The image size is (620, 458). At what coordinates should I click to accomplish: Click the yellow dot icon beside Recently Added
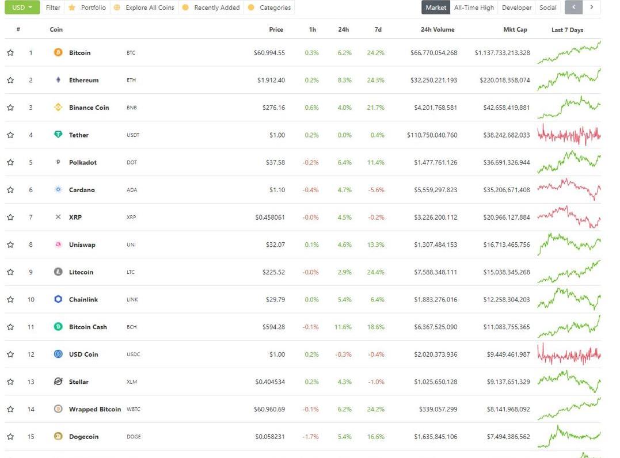(185, 7)
